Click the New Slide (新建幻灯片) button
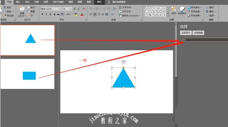The width and height of the screenshot is (228, 127). [22, 12]
